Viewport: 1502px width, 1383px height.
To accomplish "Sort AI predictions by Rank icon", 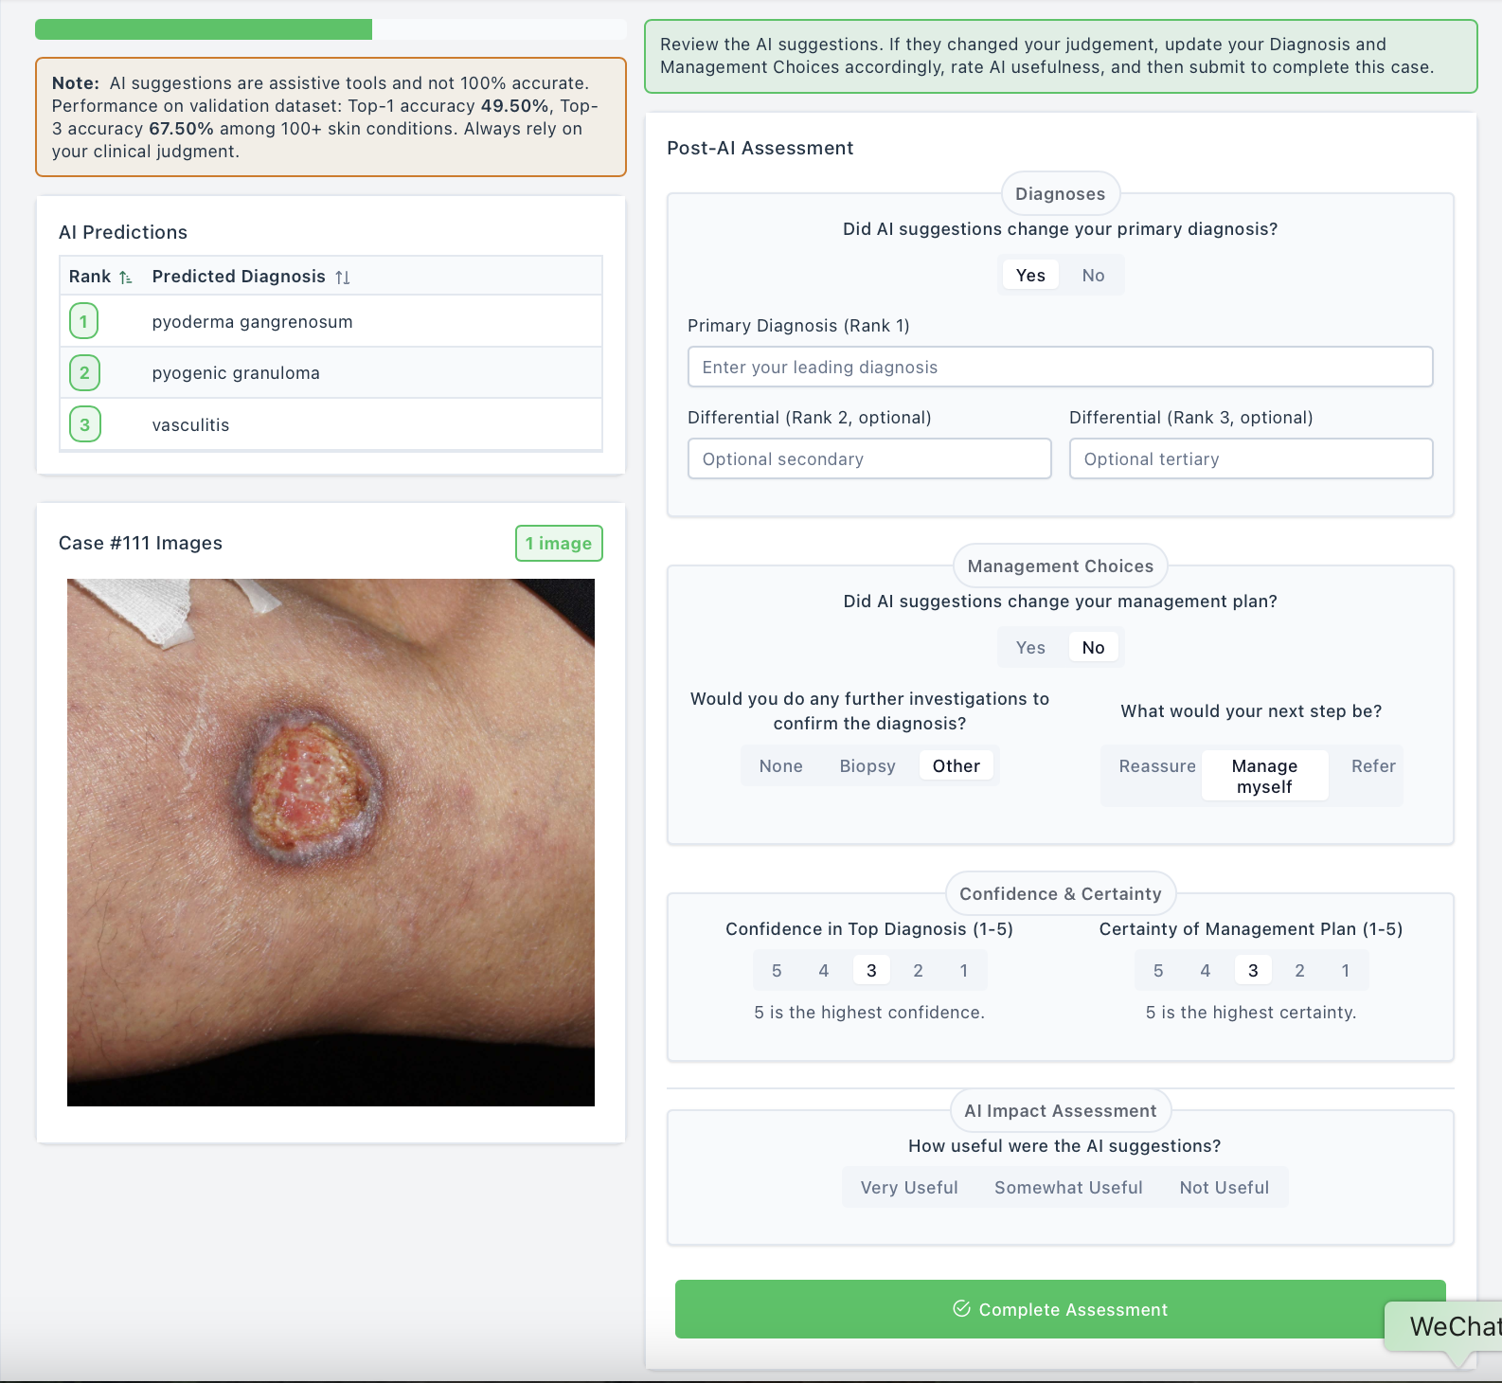I will point(125,278).
